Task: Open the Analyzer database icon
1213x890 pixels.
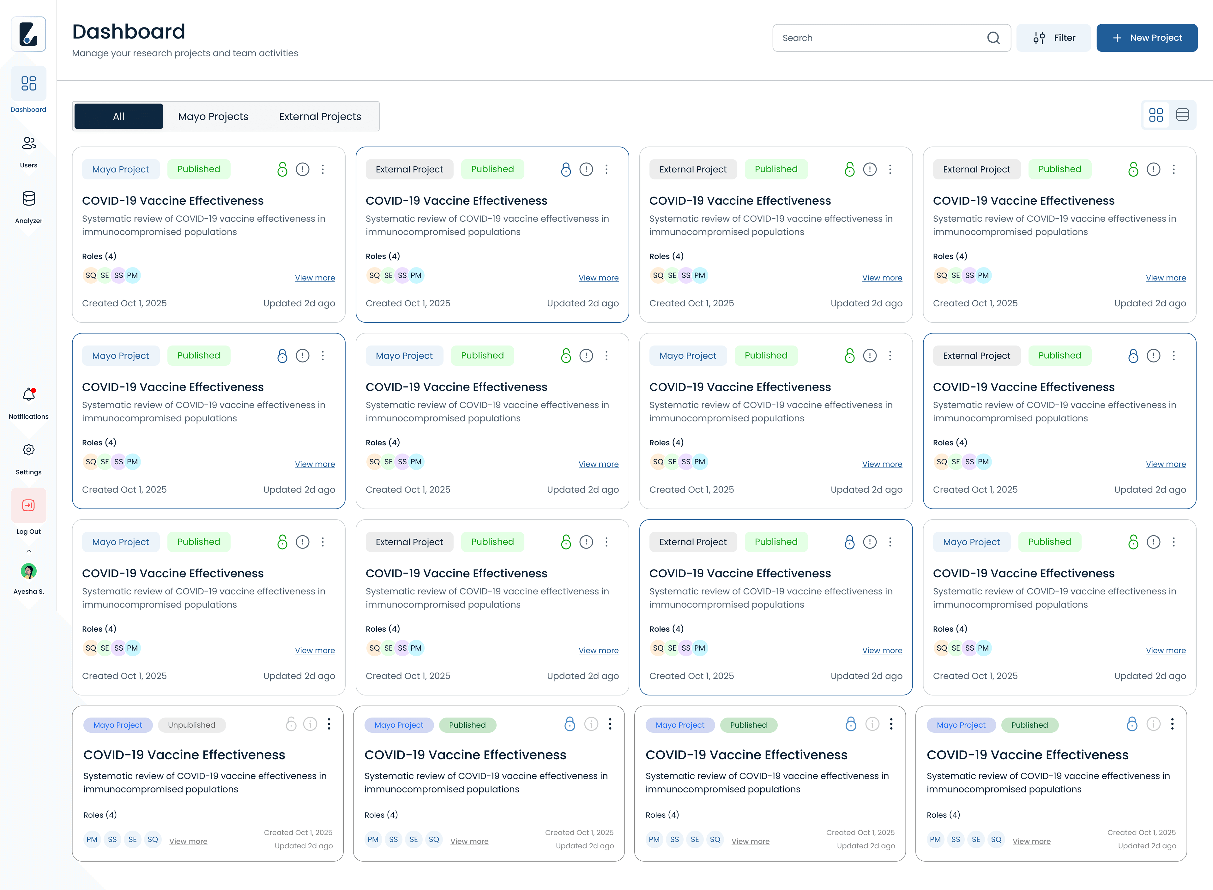Action: pyautogui.click(x=28, y=198)
